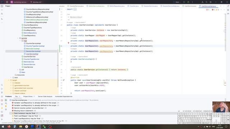The height and width of the screenshot is (129, 230).
Task: Open the develop git branch dropdown
Action: [37, 2]
